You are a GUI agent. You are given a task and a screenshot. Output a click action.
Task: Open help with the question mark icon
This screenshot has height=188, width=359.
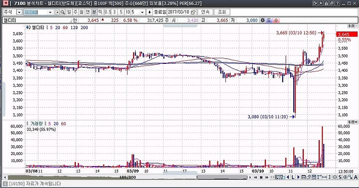pos(337,3)
